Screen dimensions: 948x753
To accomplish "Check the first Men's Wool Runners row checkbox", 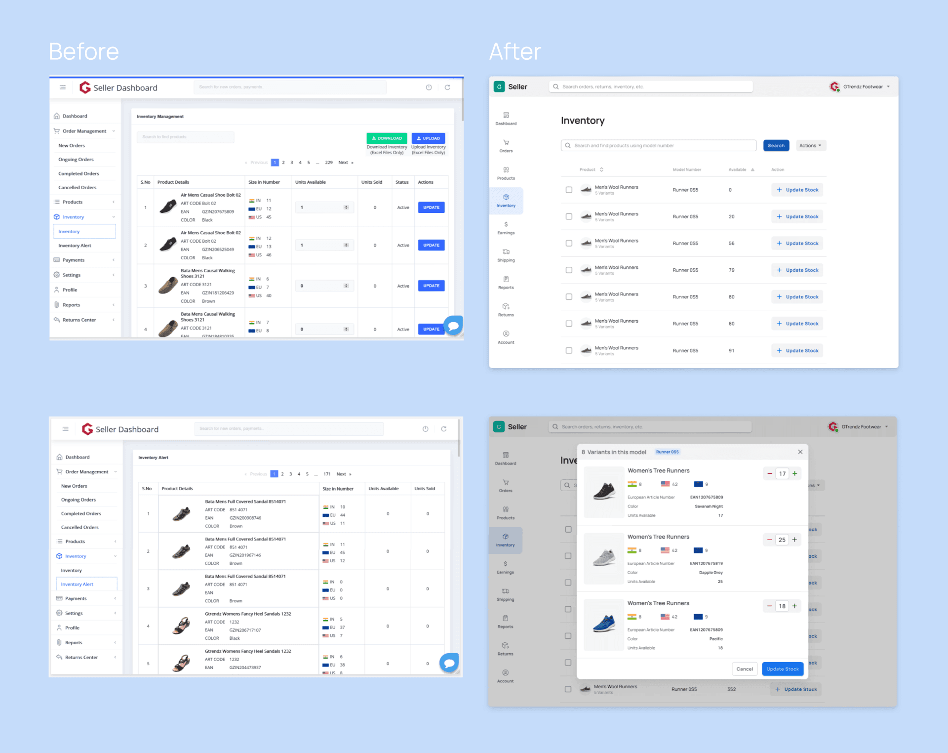I will [x=569, y=190].
